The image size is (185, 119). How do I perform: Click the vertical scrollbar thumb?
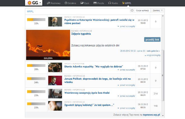coord(163,75)
